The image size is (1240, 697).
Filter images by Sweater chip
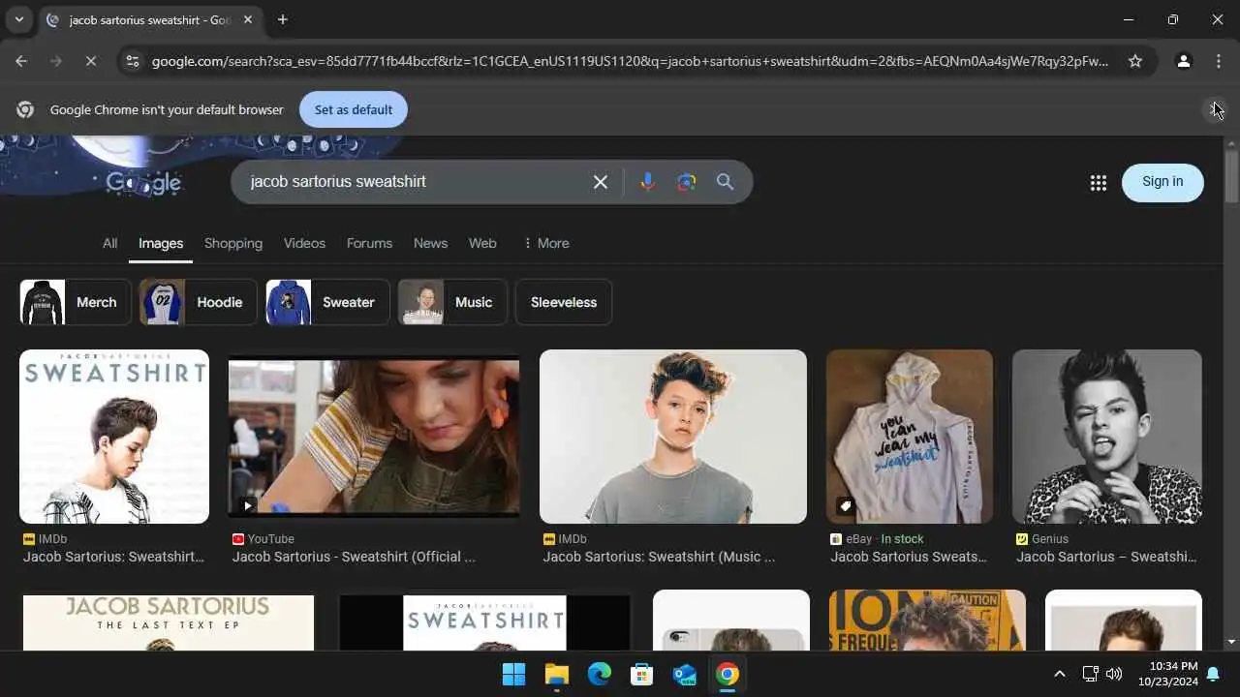[x=327, y=302]
